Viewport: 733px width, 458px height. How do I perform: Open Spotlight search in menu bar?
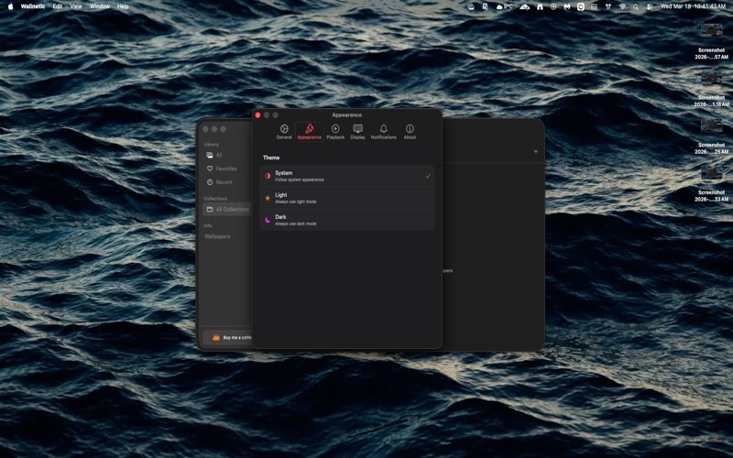636,6
